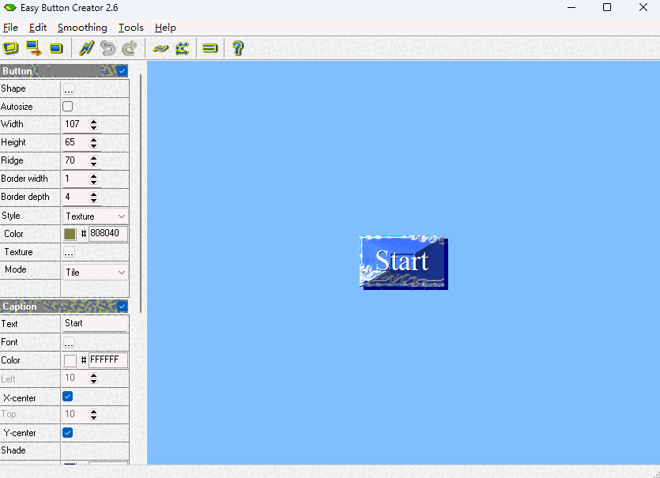Increase the Width value using the up stepper

pos(93,120)
